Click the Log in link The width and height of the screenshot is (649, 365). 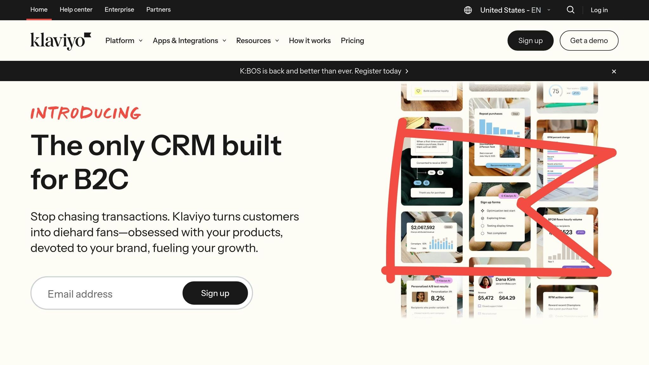pyautogui.click(x=599, y=10)
